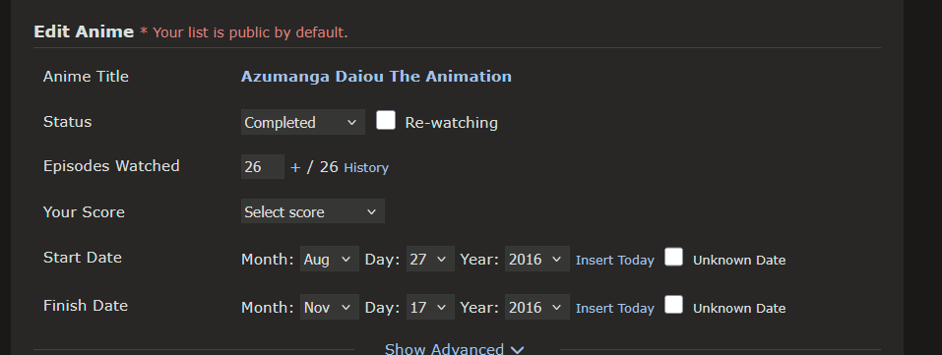Click the plus icon to increment episodes
The image size is (942, 355).
coord(295,167)
